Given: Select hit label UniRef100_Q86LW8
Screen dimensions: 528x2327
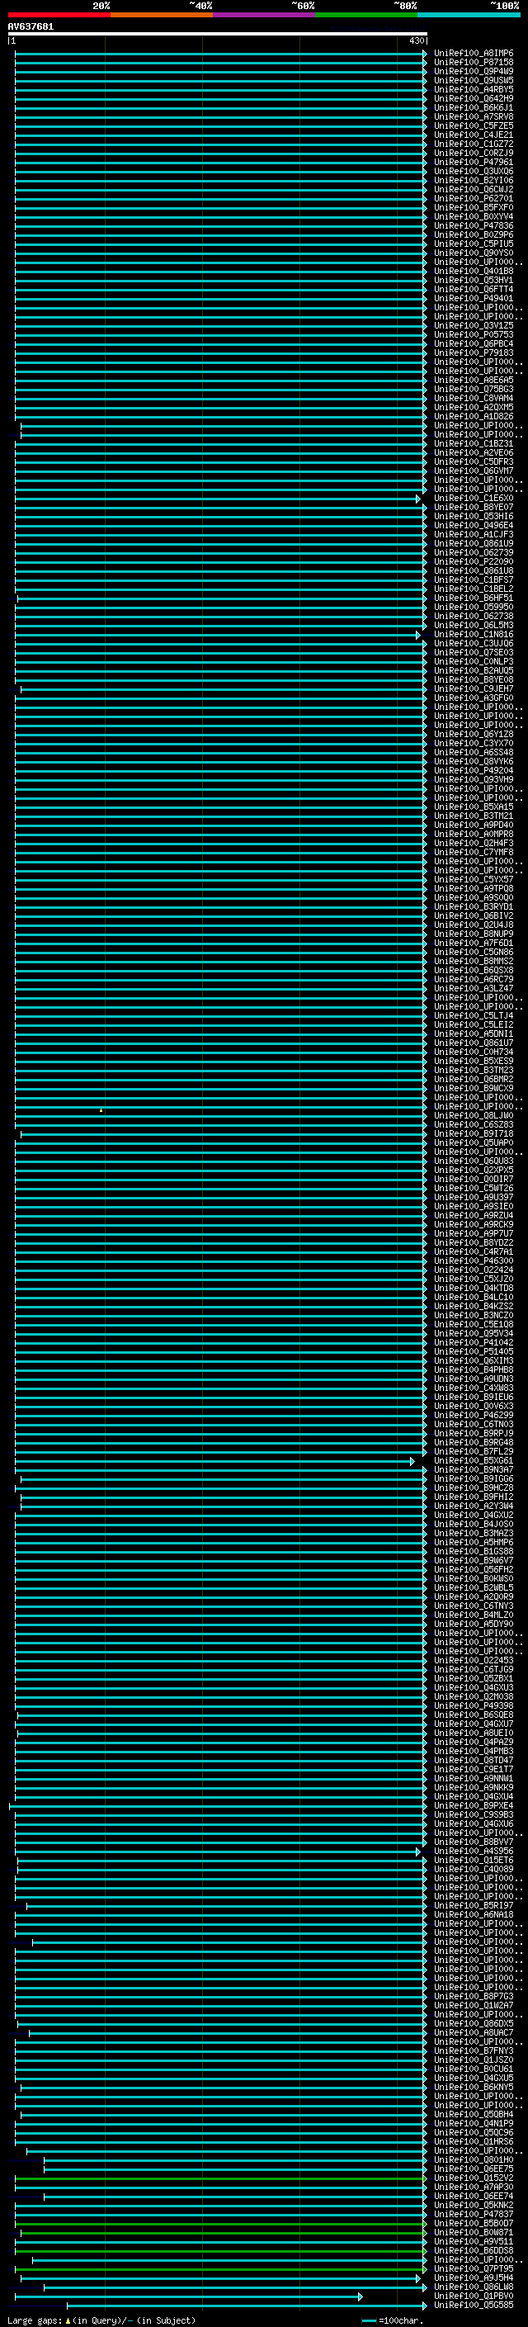Looking at the screenshot, I should [474, 2287].
